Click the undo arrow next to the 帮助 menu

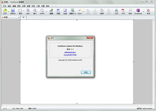[x=53, y=6]
